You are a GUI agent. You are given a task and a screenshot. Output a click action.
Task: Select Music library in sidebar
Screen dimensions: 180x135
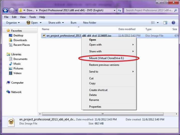click(x=17, y=64)
